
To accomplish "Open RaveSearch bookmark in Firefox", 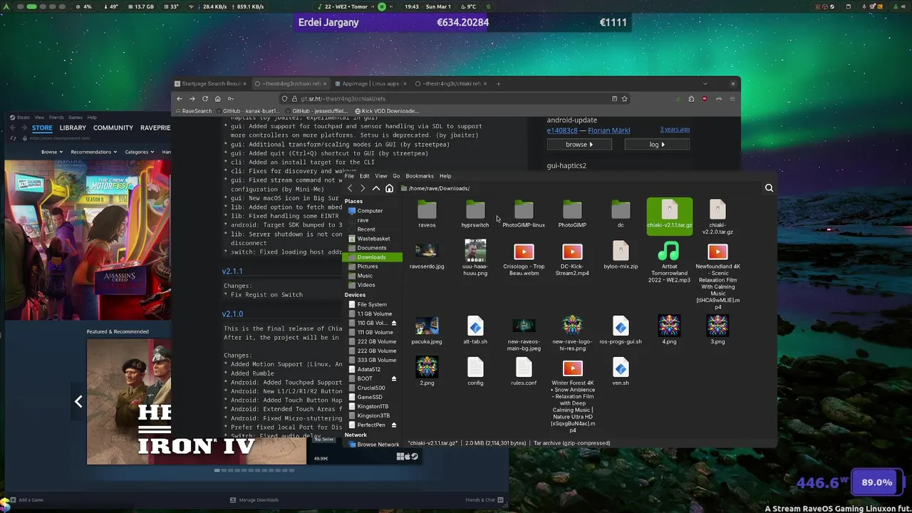I will click(193, 111).
